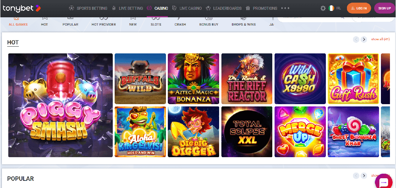Screen dimensions: 396x188
Task: Switch to the Live Casino tab
Action: (187, 8)
